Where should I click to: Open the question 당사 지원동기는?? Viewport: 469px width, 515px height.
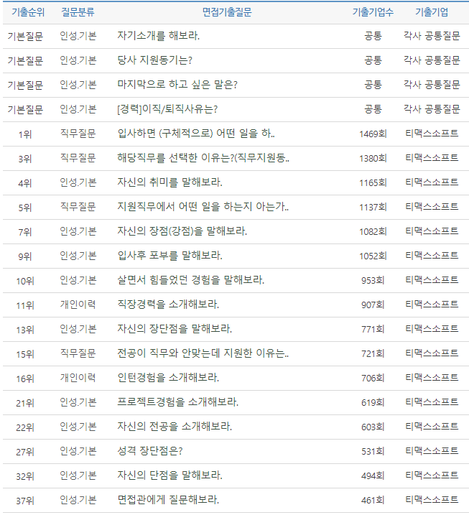[x=154, y=60]
